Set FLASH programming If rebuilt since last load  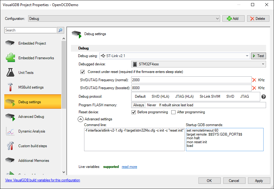(176, 105)
